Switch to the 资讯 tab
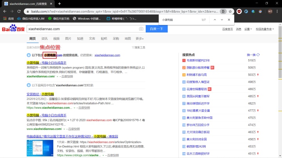The height and width of the screenshot is (158, 282). (44, 39)
